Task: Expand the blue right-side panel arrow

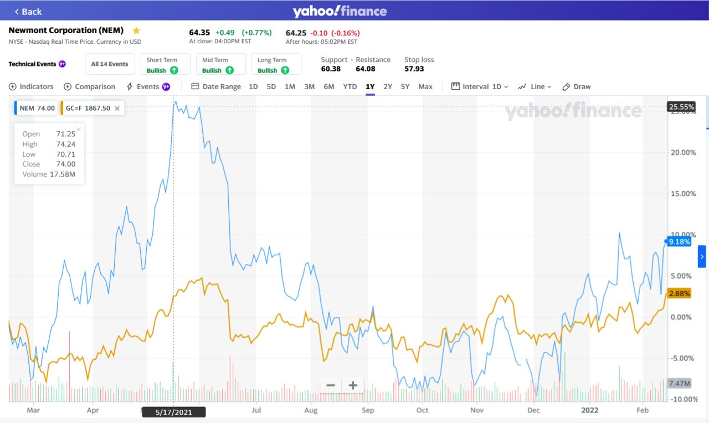Action: pyautogui.click(x=702, y=256)
